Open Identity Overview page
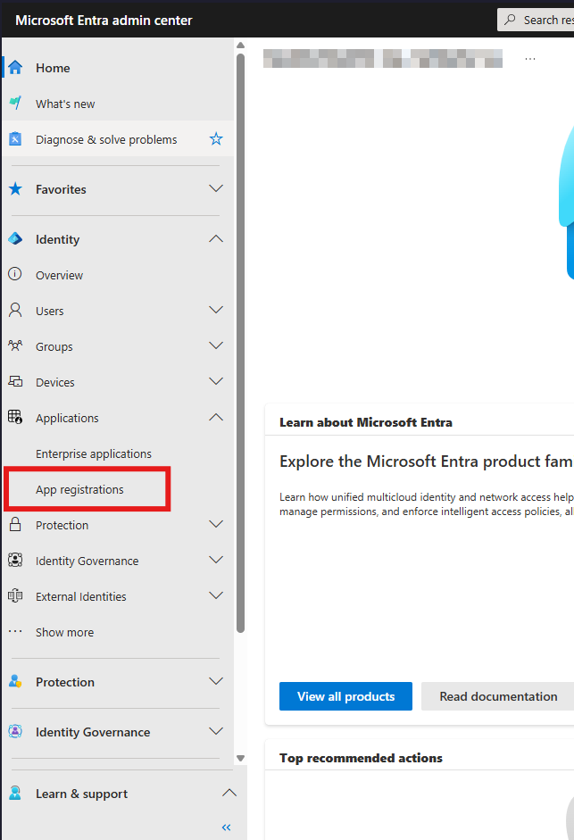Viewport: 574px width, 840px height. (119, 275)
